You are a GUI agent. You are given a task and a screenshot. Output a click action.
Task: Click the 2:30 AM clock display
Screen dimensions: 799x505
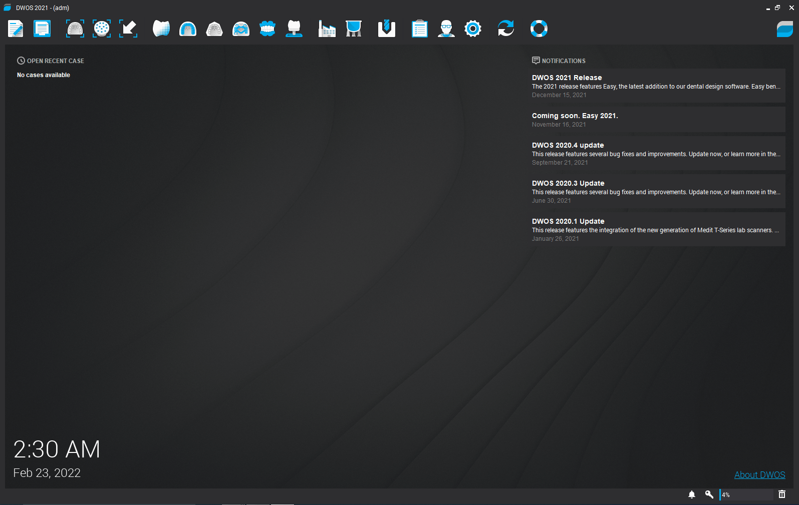[57, 449]
